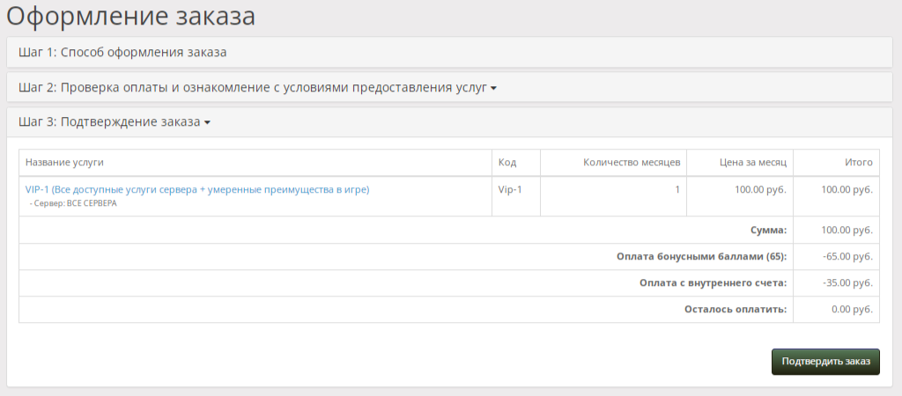Click the Итого column header
Viewport: 902px width, 396px height.
[x=859, y=163]
